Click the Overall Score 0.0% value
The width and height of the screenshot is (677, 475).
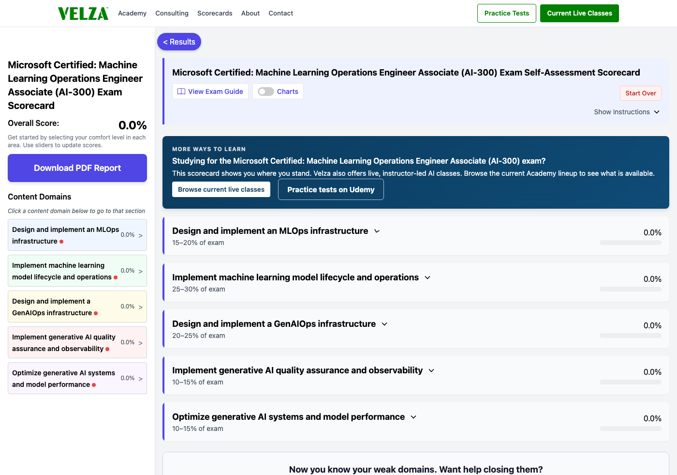132,125
